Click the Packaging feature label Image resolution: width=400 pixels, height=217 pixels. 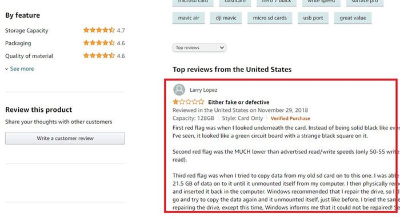coord(18,43)
